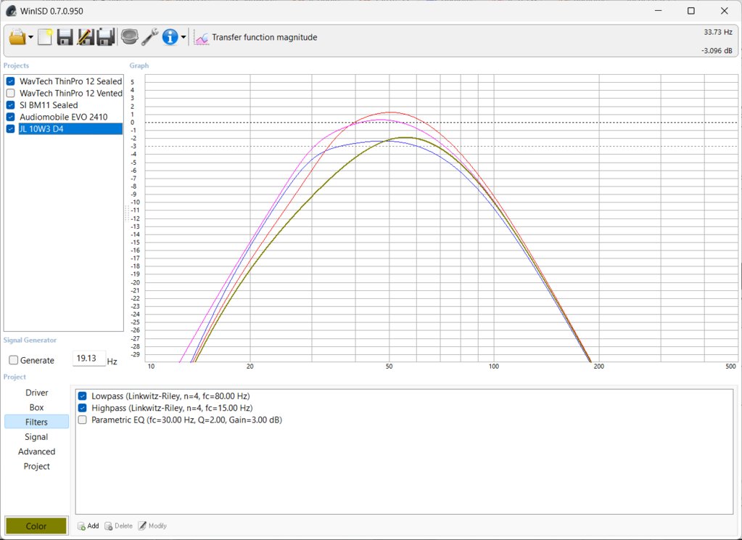Click the Modify filter button
The image size is (742, 540).
point(152,525)
